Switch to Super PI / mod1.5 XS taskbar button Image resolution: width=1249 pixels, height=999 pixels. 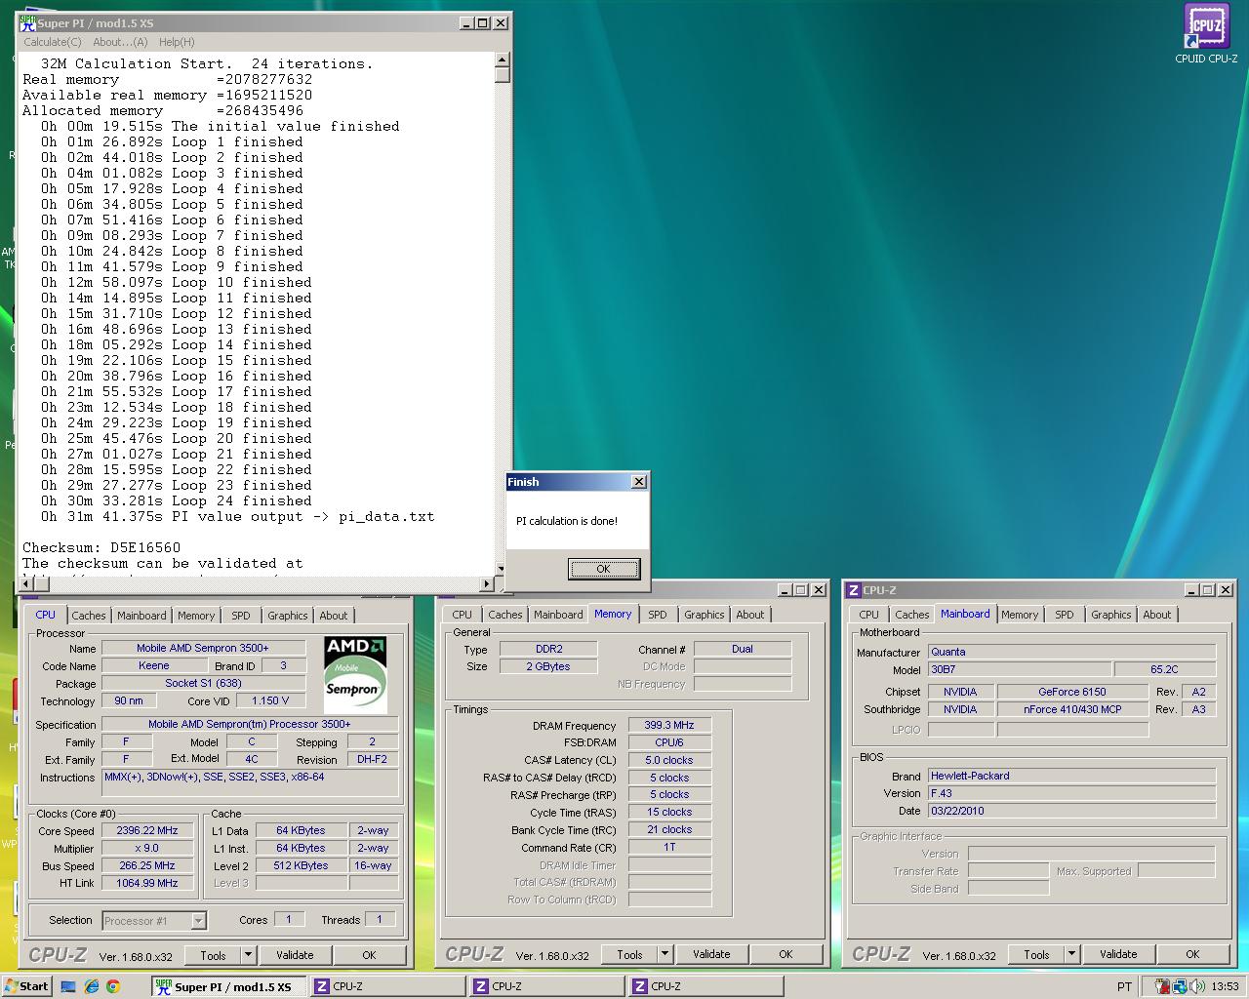click(229, 986)
